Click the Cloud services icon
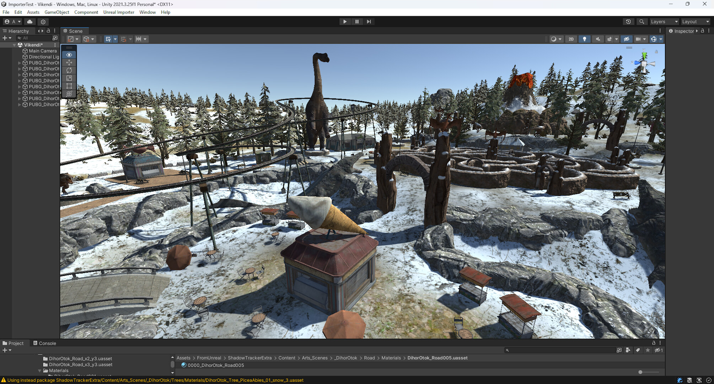The height and width of the screenshot is (384, 714). [30, 22]
